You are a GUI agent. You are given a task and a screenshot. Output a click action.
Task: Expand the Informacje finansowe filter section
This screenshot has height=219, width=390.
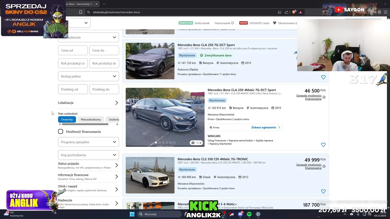[88, 177]
